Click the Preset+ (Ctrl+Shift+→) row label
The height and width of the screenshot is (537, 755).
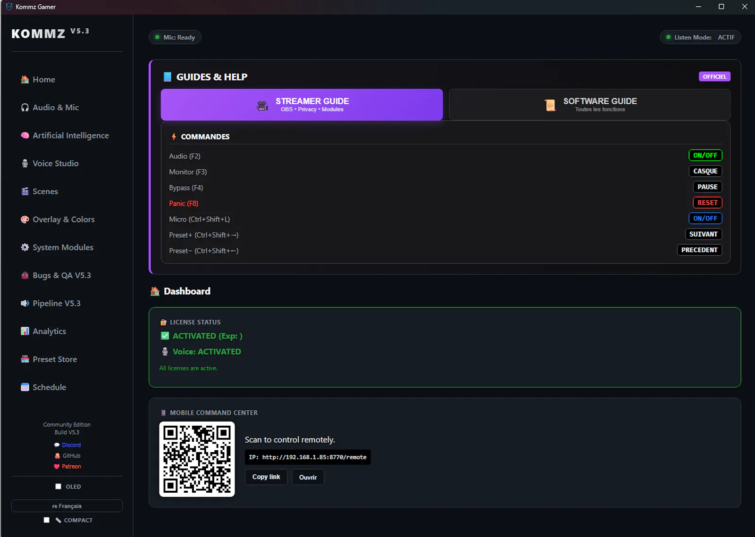click(x=204, y=235)
